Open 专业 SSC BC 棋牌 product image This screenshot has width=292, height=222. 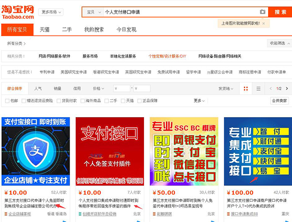184,151
